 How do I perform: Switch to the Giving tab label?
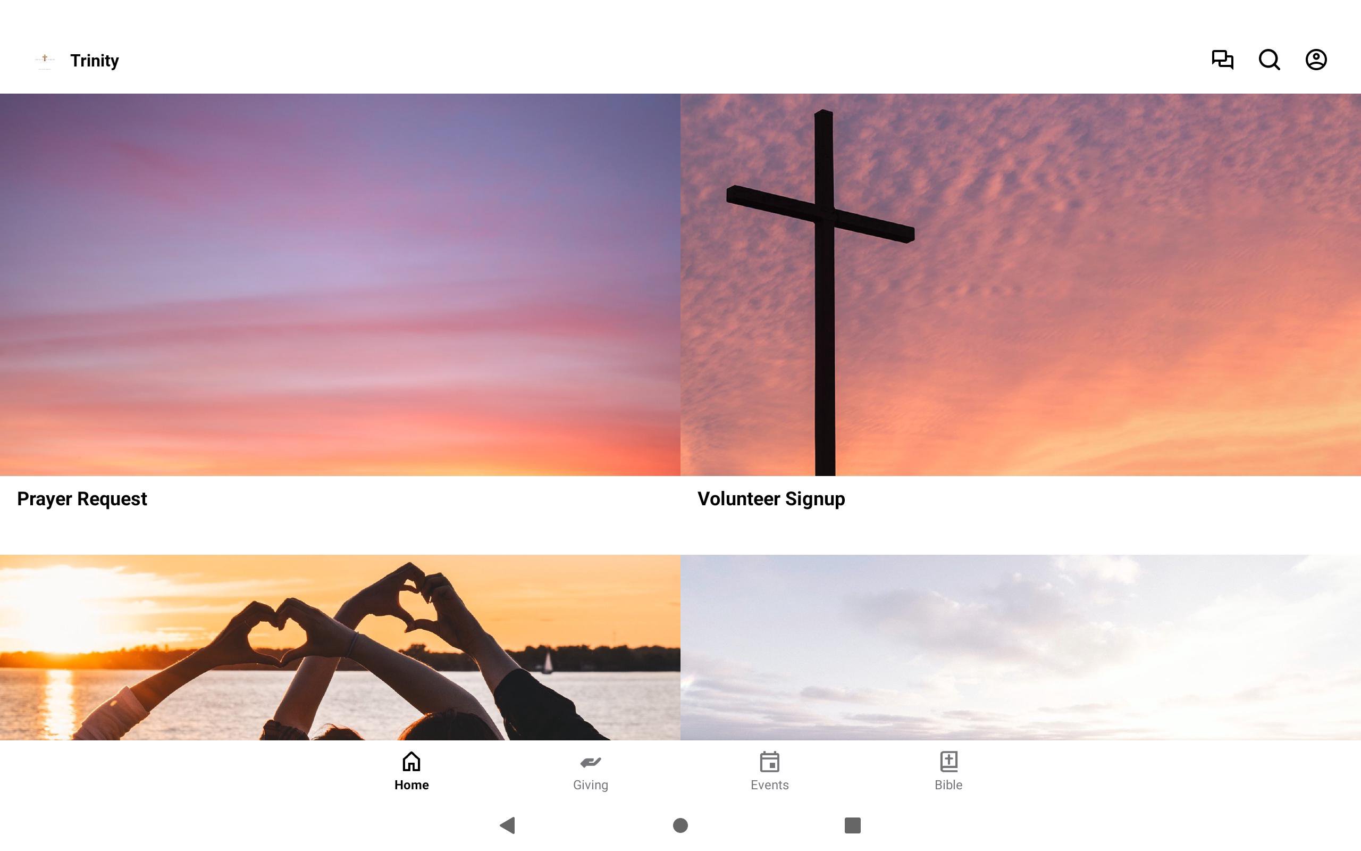[x=591, y=785]
